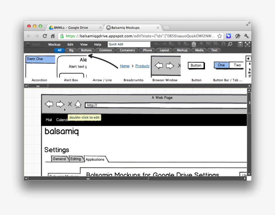Select the Markup library category
Image resolution: width=275 pixels, height=215 pixels.
[x=182, y=50]
